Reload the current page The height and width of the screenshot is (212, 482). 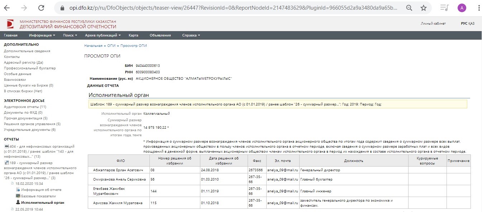pyautogui.click(x=41, y=8)
